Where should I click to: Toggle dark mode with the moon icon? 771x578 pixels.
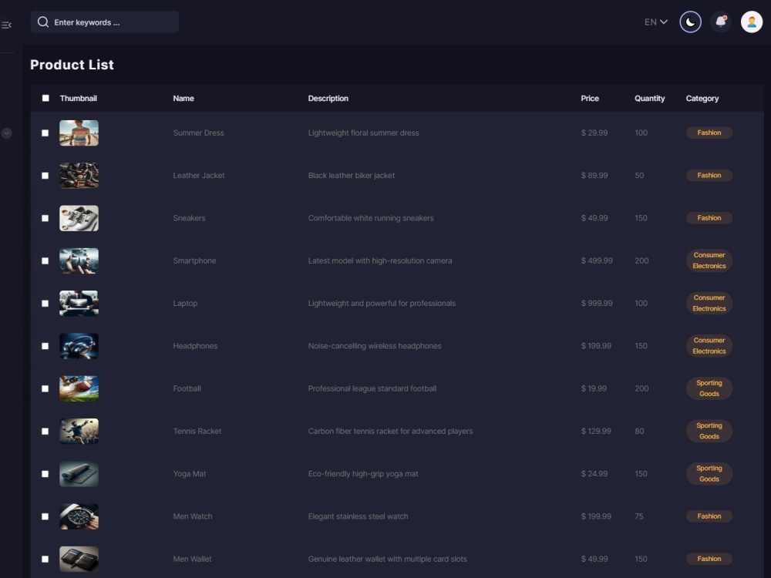pyautogui.click(x=690, y=22)
